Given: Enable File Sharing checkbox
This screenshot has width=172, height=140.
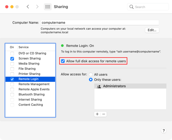Looking at the screenshot, I should pyautogui.click(x=12, y=69).
